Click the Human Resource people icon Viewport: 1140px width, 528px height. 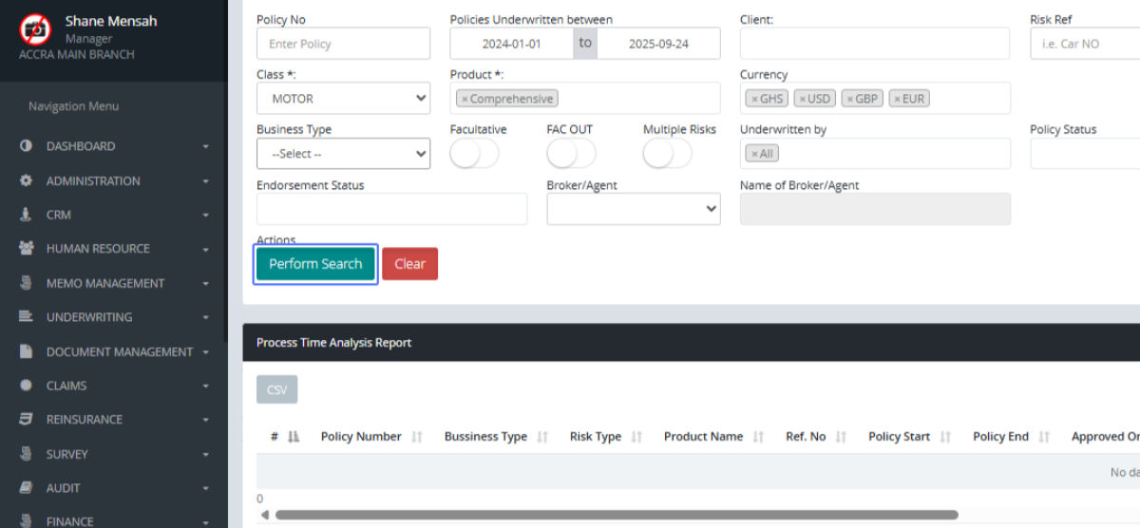point(26,249)
